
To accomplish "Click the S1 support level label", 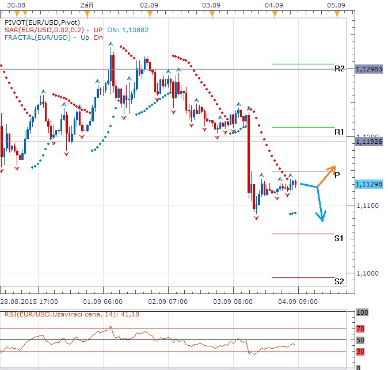I will 340,238.
